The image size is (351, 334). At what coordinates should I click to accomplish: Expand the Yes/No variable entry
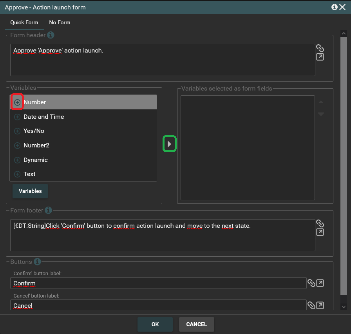point(17,131)
